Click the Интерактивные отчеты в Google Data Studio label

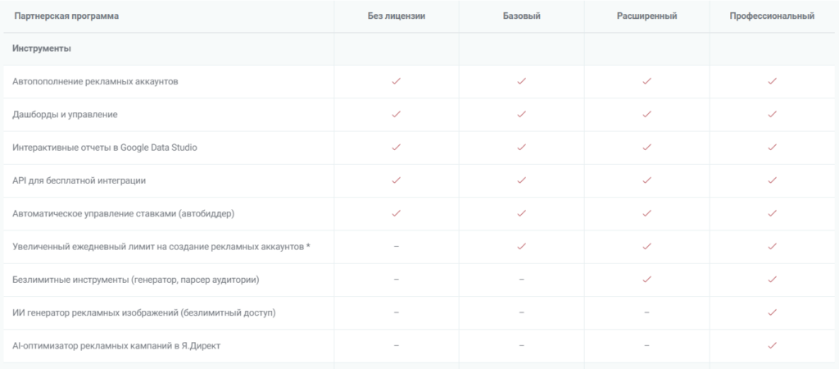click(105, 148)
